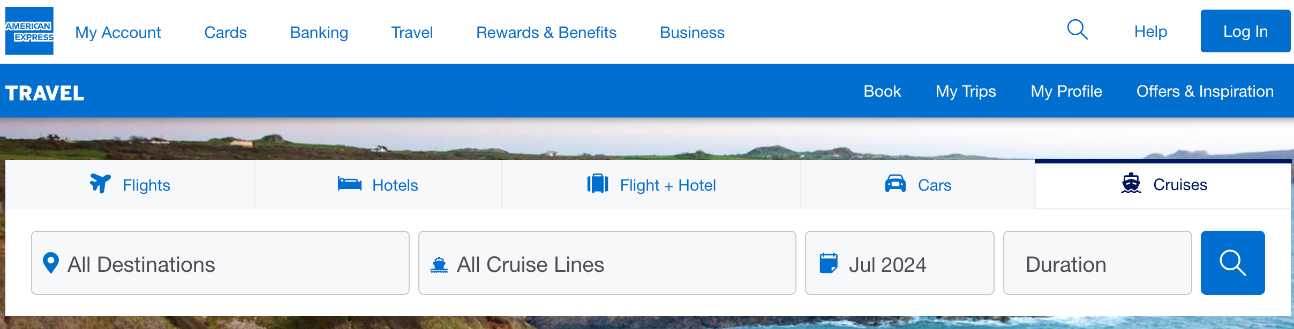
Task: Click the calendar icon beside Jul 2024
Action: point(829,262)
